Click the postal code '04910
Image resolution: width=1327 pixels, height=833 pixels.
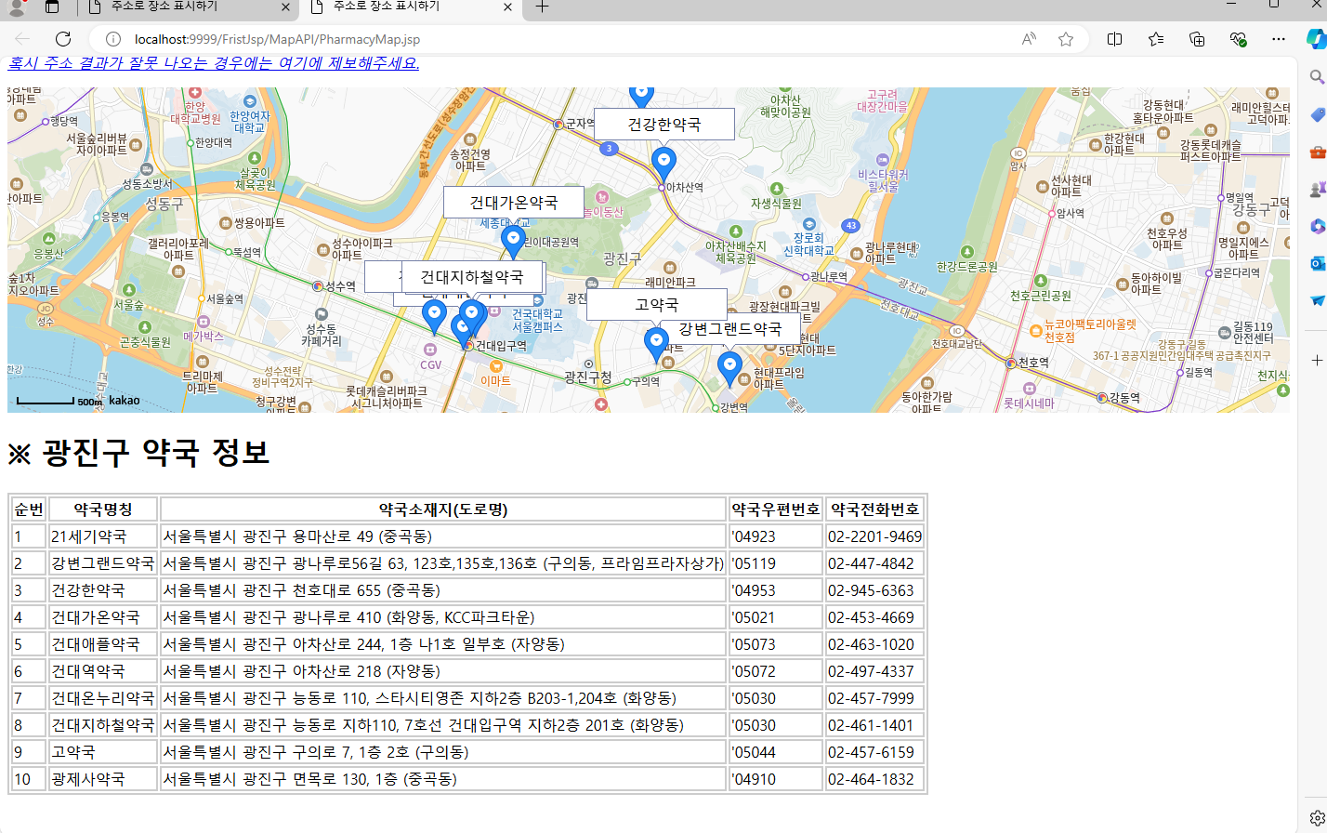tap(754, 779)
